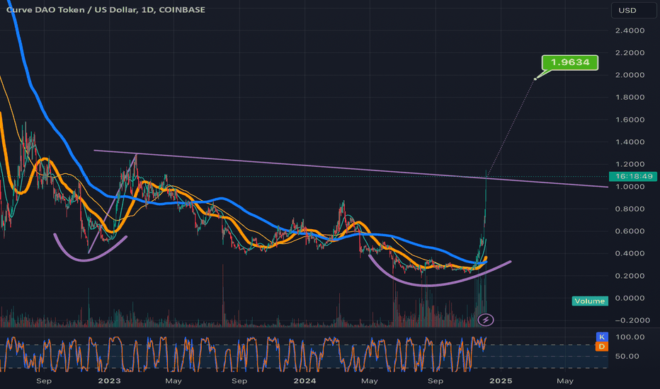Viewport: 660px width, 389px height.
Task: Click the orange D stochastic label
Action: coord(602,347)
